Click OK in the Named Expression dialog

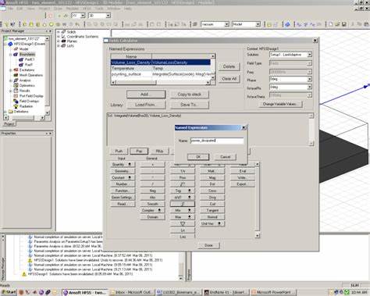pos(198,157)
